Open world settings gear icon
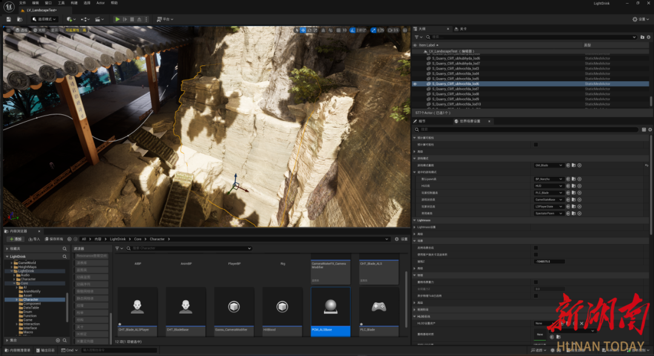 click(x=650, y=130)
